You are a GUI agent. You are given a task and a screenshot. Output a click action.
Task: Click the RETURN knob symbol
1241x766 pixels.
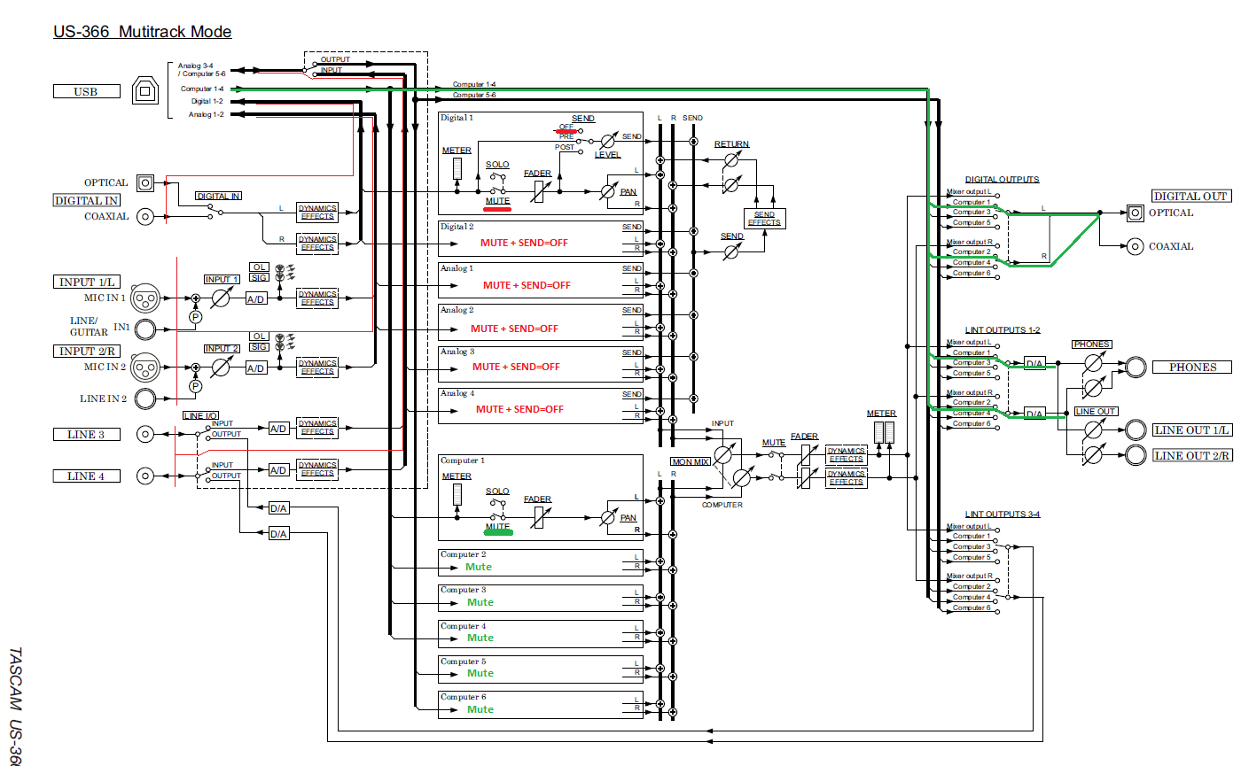point(732,161)
